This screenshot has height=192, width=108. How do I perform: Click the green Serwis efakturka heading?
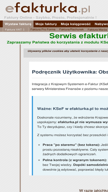click(x=79, y=36)
